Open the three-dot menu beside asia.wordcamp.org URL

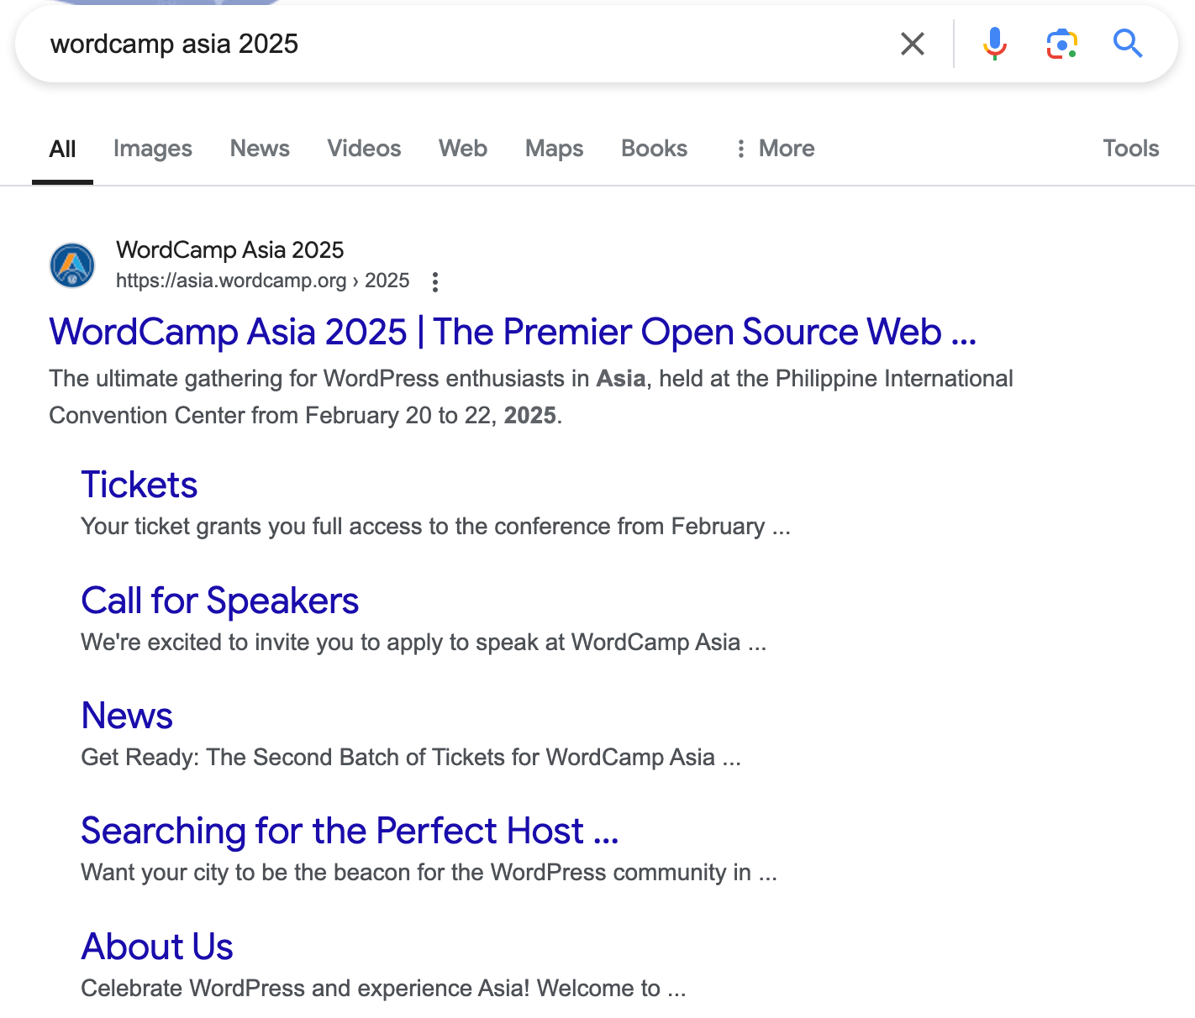[435, 282]
